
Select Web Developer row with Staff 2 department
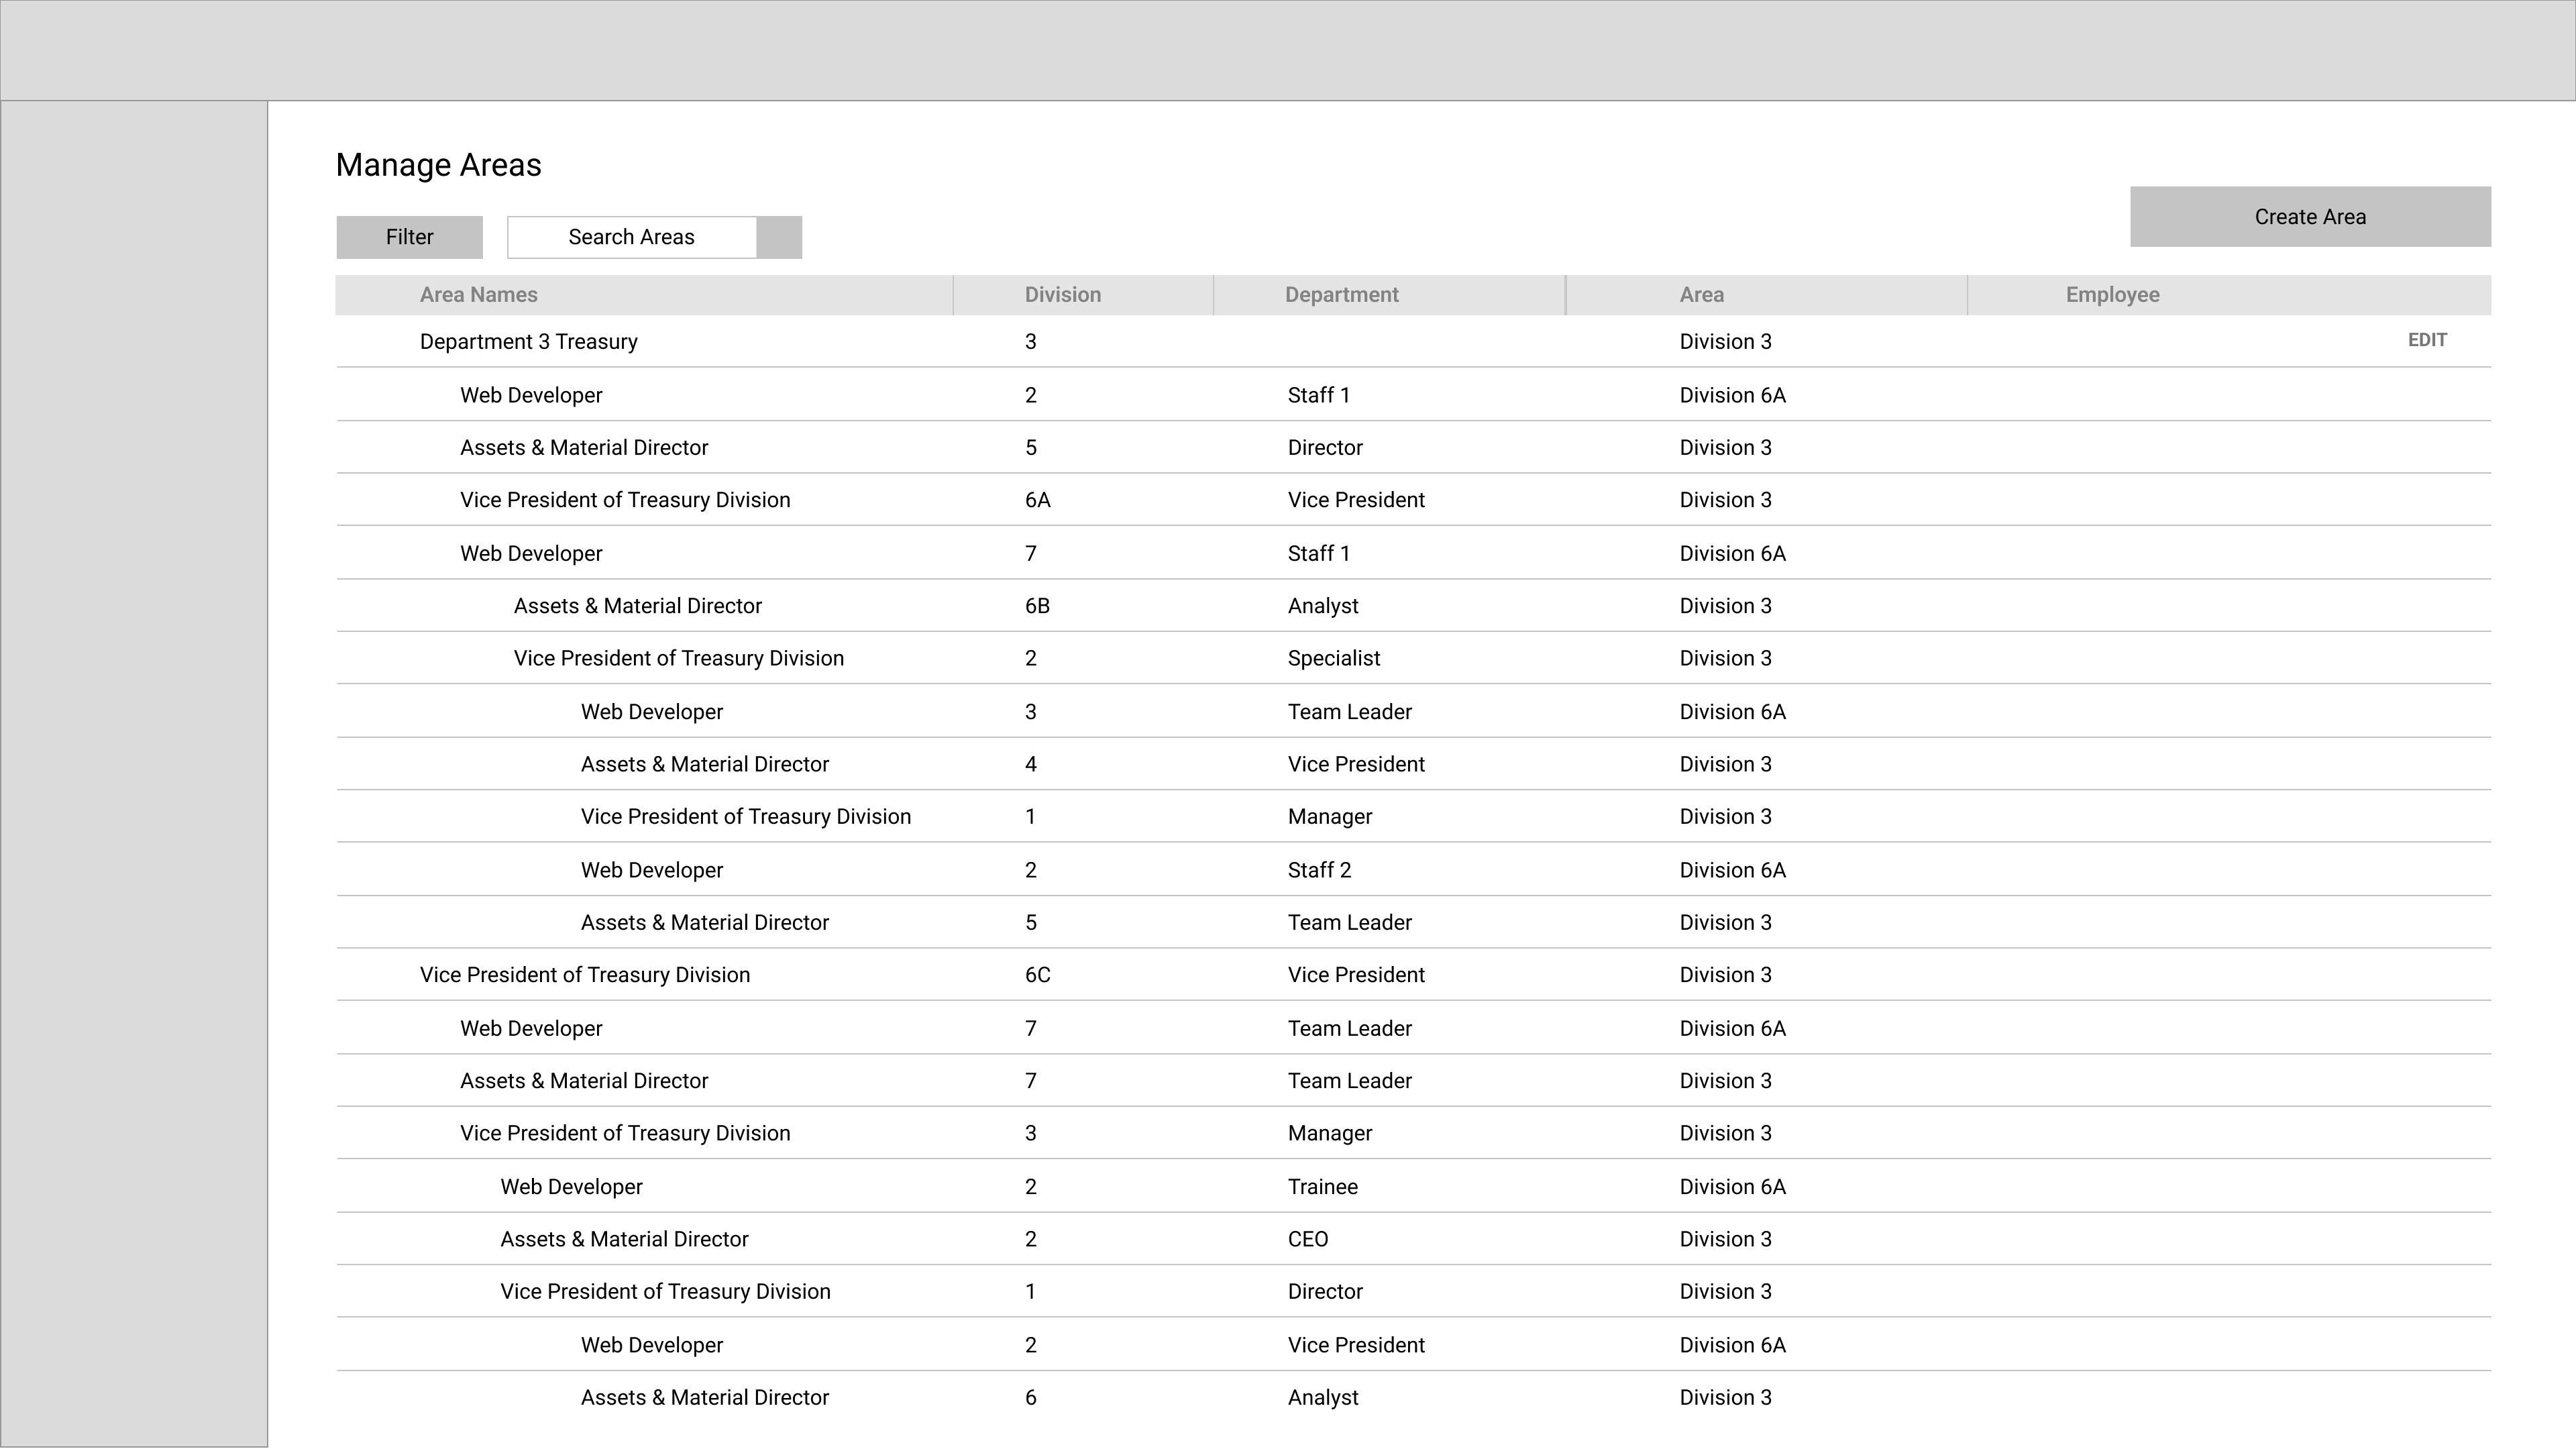point(651,870)
